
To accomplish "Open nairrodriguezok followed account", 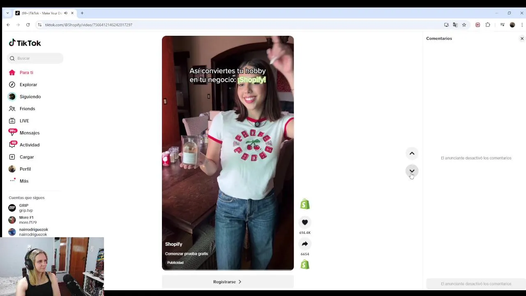I will point(29,232).
